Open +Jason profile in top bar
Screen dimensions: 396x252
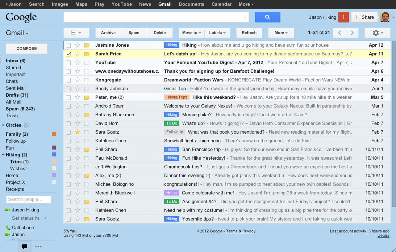[x=13, y=4]
